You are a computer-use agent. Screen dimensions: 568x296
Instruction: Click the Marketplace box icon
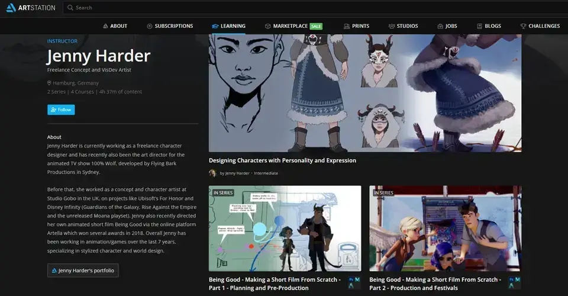pos(267,26)
